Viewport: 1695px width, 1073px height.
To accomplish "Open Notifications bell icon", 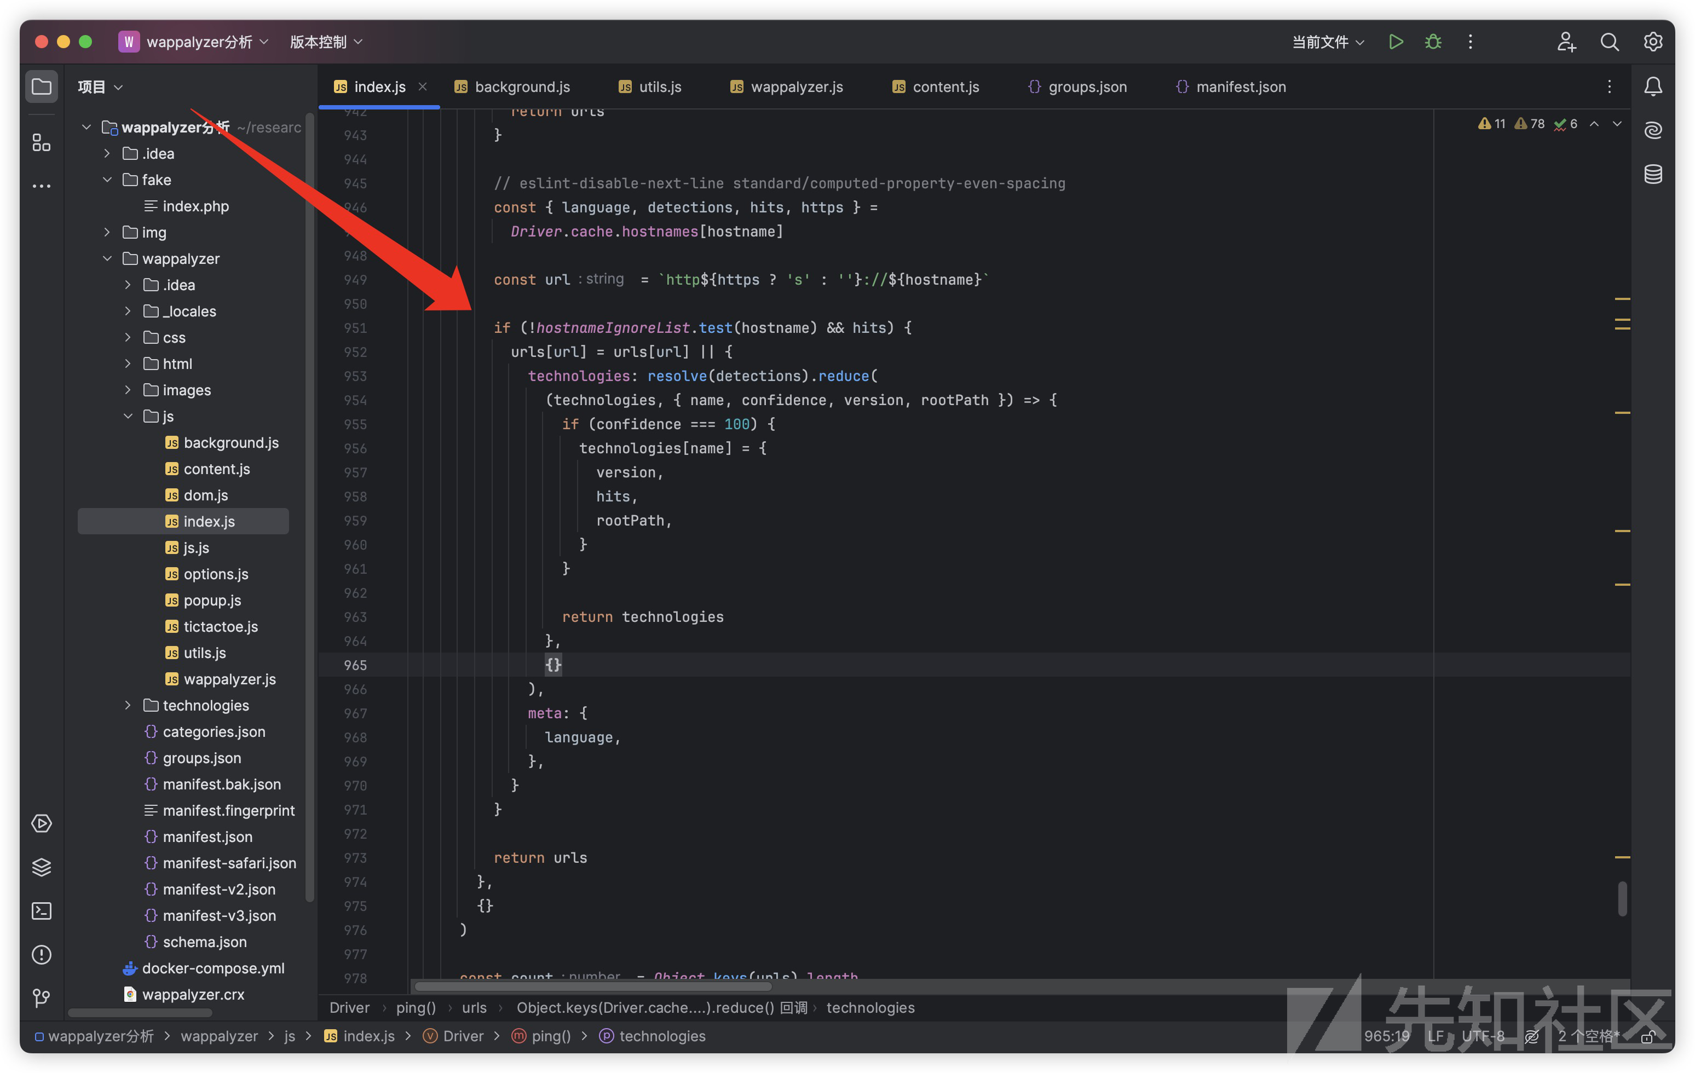I will coord(1653,86).
